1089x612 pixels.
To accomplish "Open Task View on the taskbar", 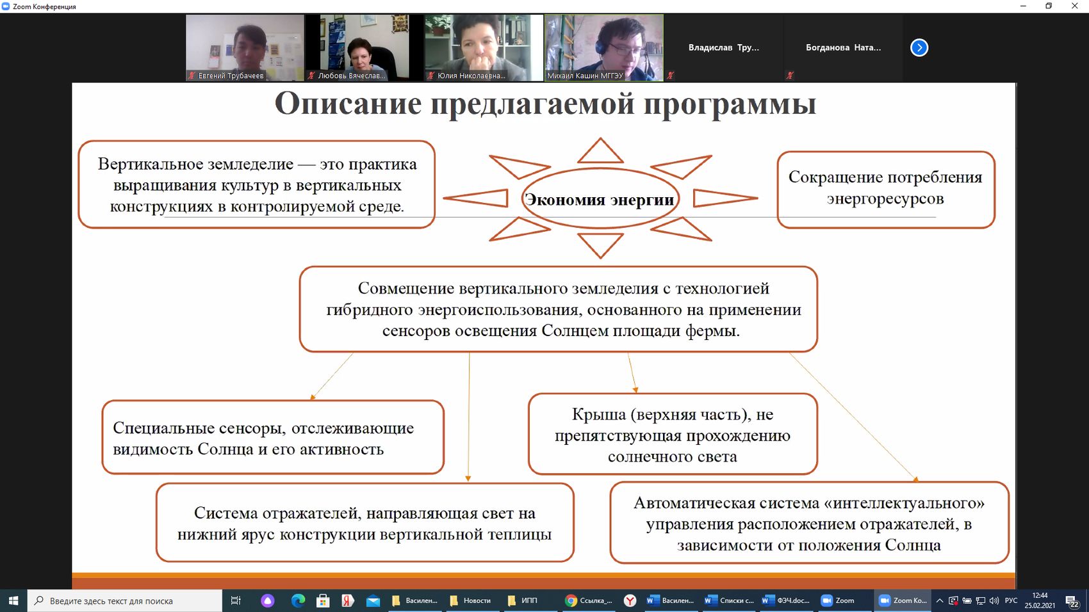I will [236, 600].
